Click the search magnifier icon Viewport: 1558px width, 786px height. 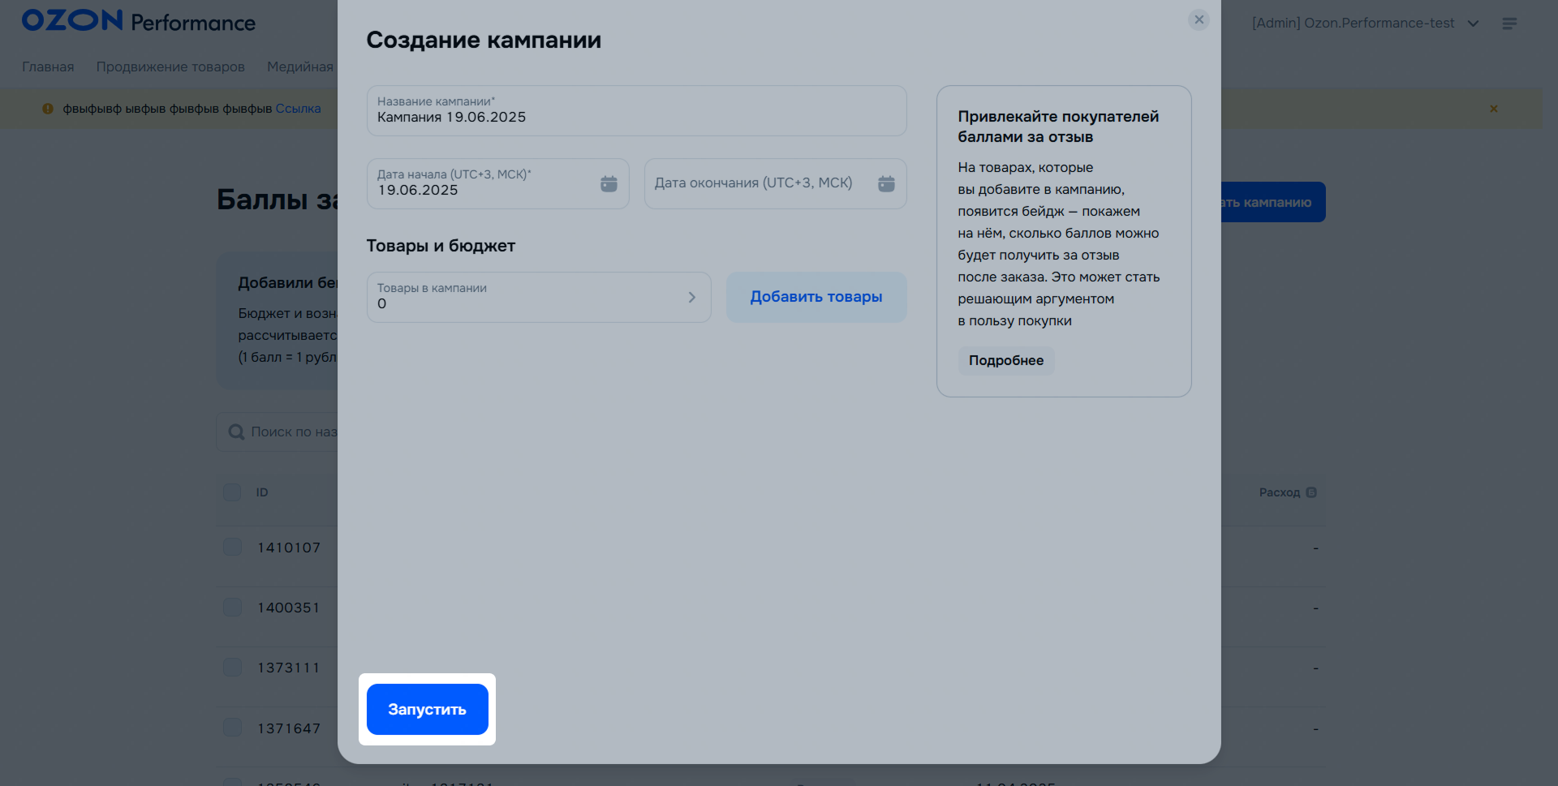pos(236,432)
